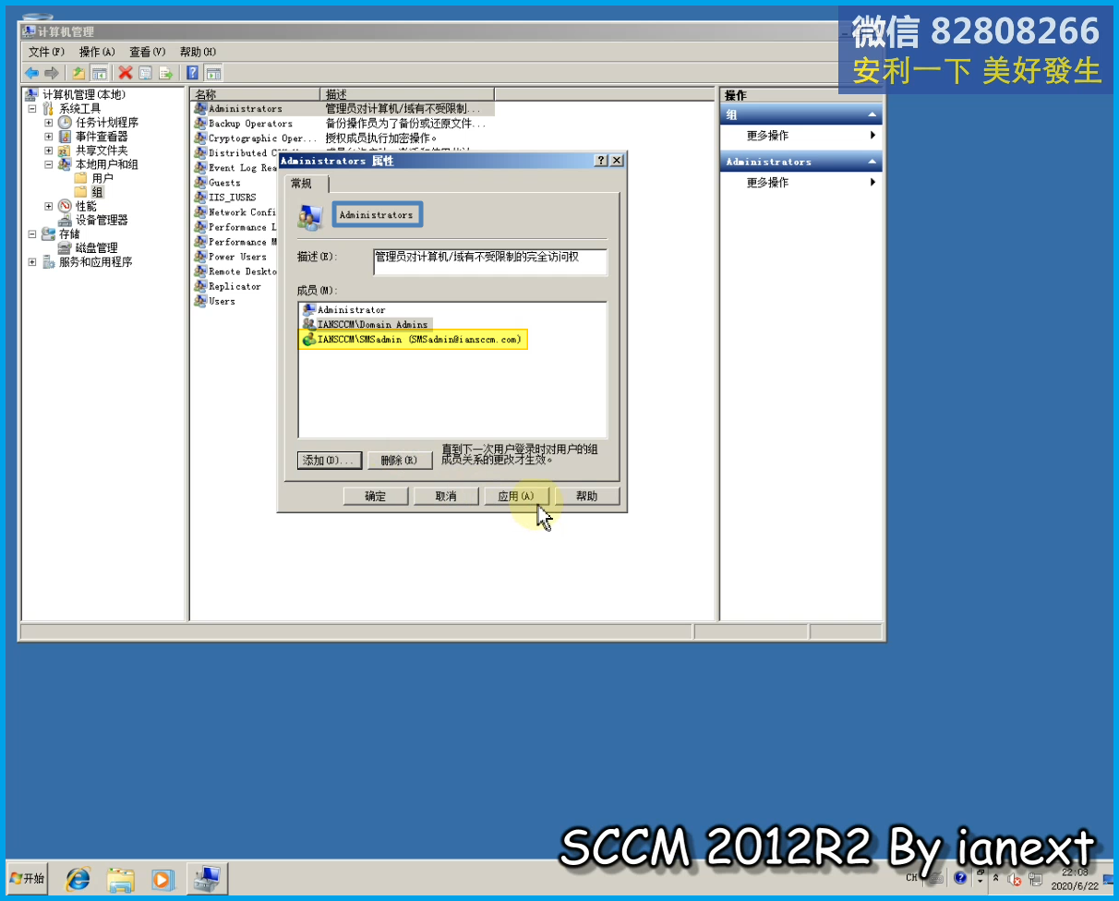Expand the 服务和应用程序 tree node
Screen dimensions: 1119x901
pyautogui.click(x=32, y=262)
